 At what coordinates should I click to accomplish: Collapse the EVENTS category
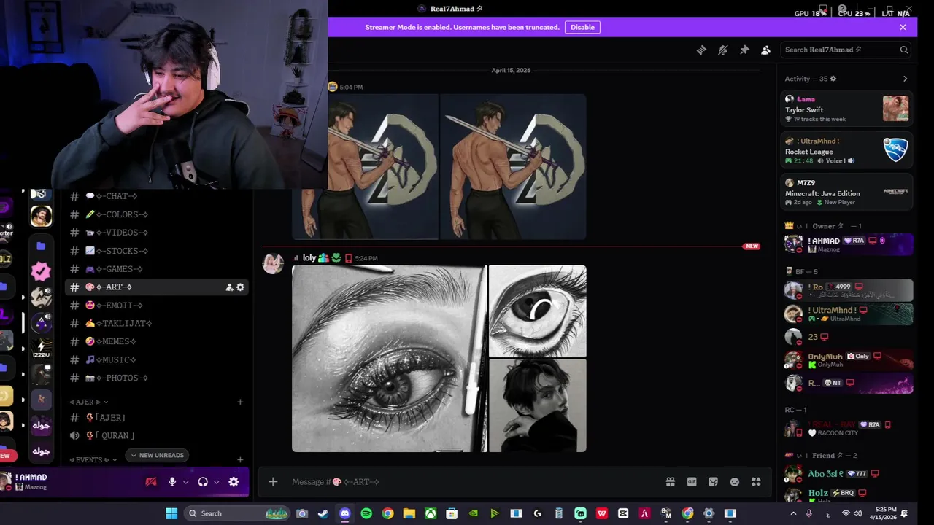(x=93, y=460)
